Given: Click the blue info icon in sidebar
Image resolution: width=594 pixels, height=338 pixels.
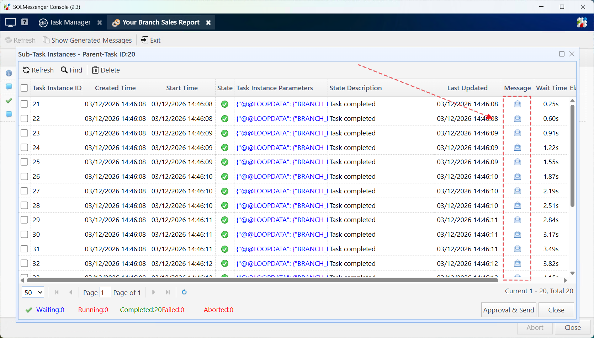Looking at the screenshot, I should (x=9, y=73).
